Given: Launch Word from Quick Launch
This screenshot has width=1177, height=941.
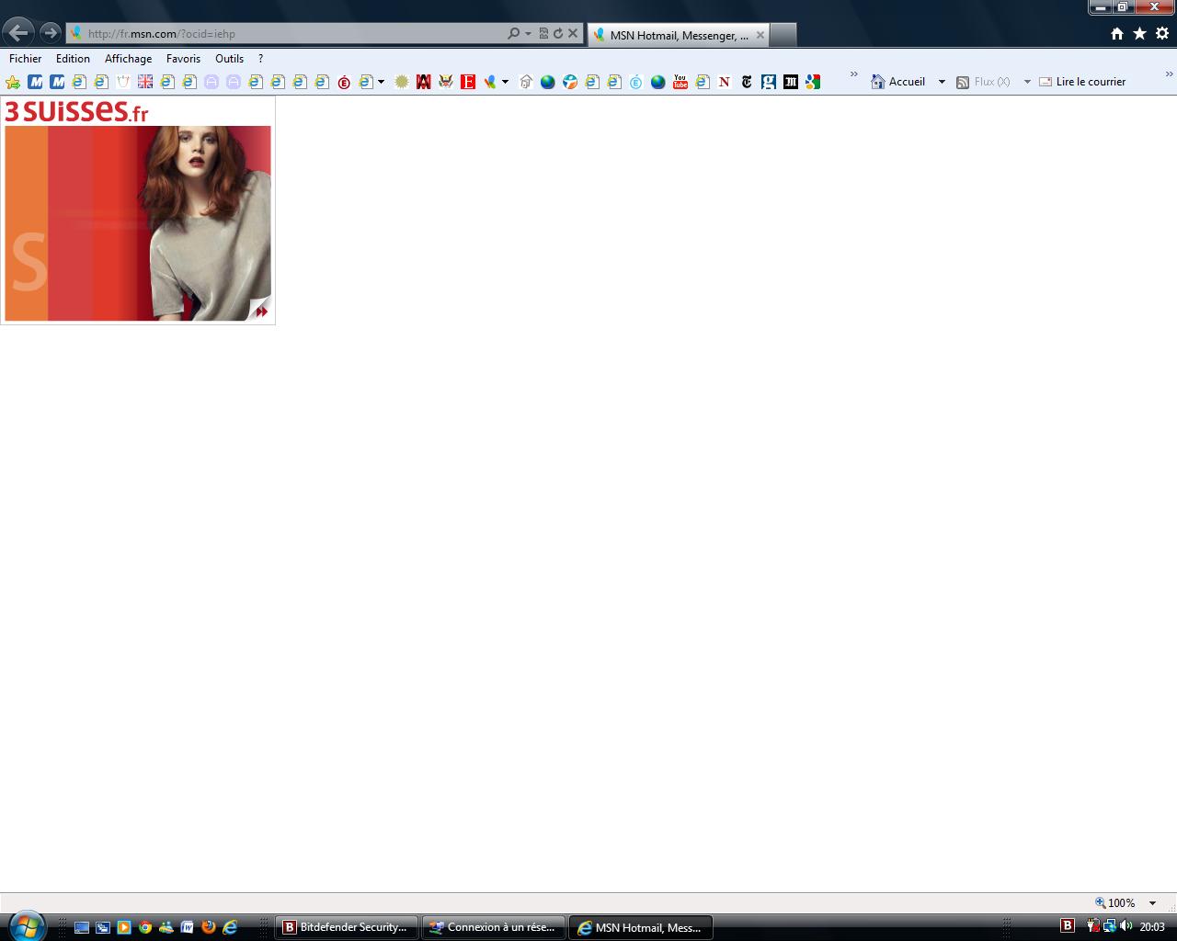Looking at the screenshot, I should click(x=188, y=927).
